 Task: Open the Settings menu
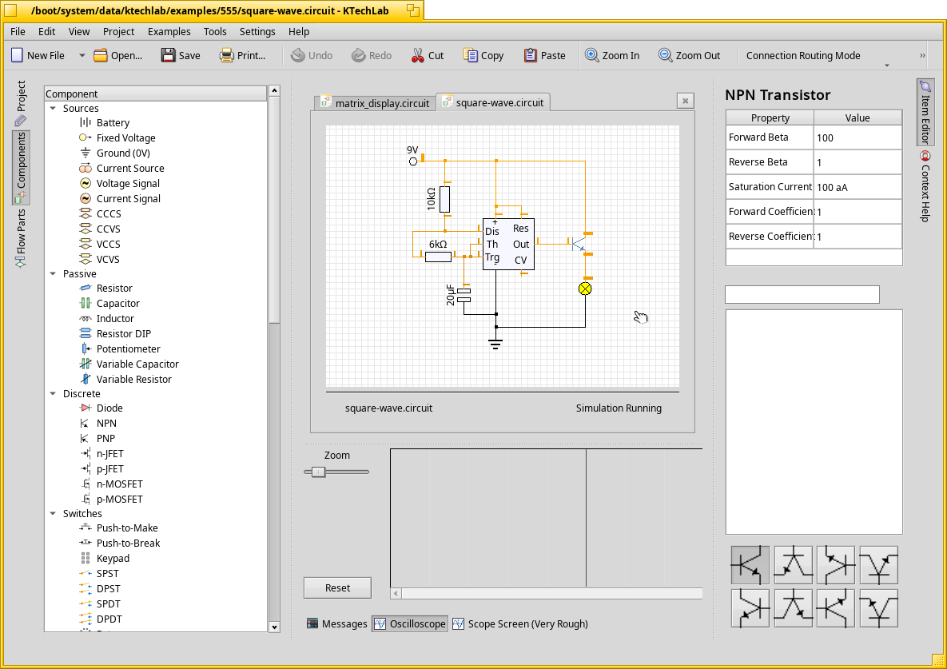[257, 31]
